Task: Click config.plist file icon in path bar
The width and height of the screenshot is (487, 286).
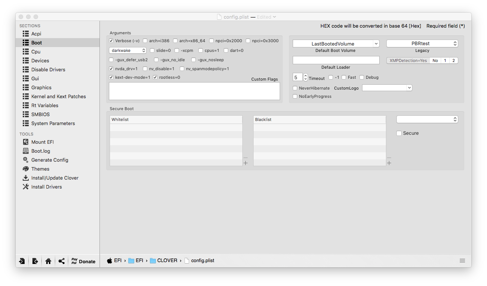Action: tap(187, 261)
